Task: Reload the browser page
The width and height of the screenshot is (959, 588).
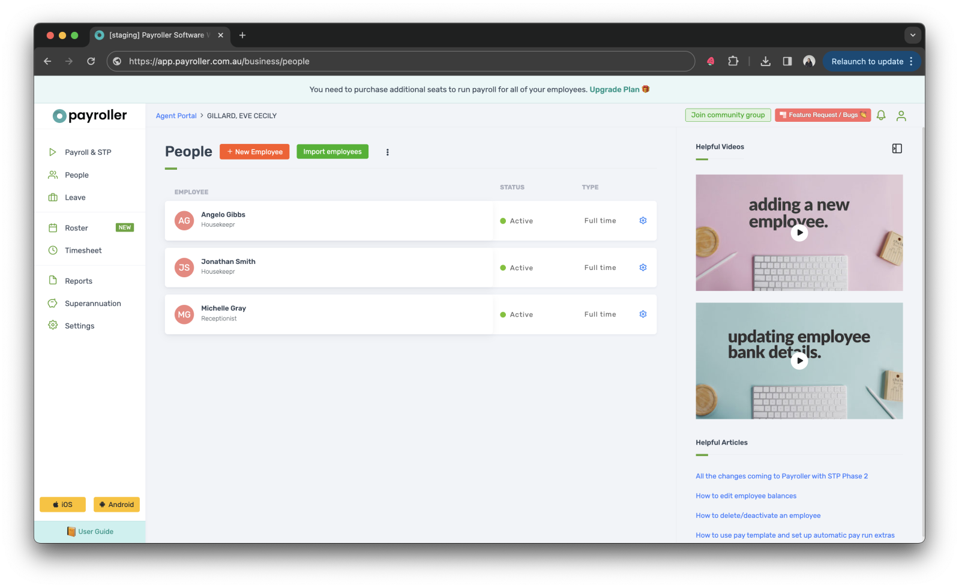Action: 91,61
